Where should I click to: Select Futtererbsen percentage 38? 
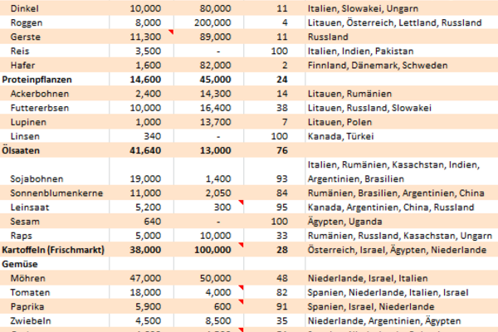pos(282,108)
